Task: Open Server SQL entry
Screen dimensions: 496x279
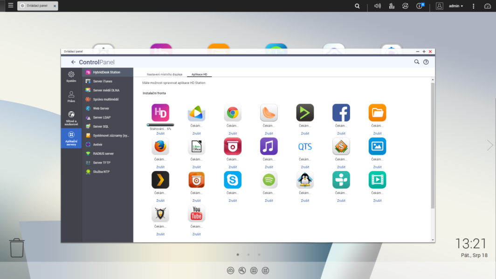Action: pyautogui.click(x=108, y=126)
